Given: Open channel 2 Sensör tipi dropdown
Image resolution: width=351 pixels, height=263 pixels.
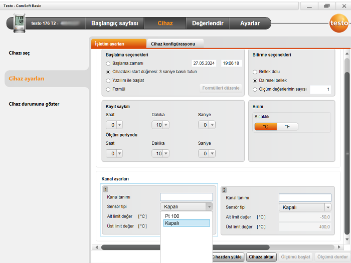Looking at the screenshot, I should (327, 207).
